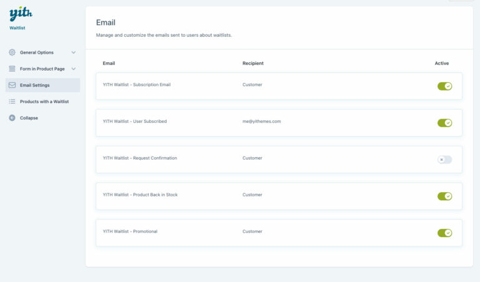The height and width of the screenshot is (282, 480).
Task: Click the Products with a Waitlist list icon
Action: [12, 101]
